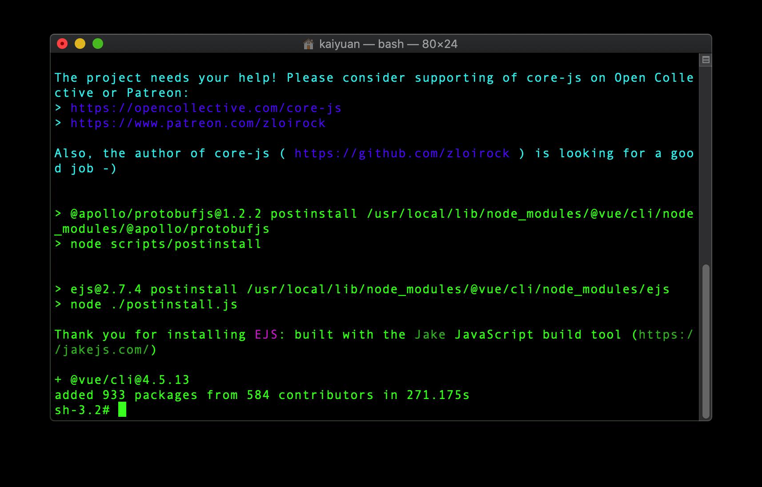The width and height of the screenshot is (762, 487).
Task: Click the green zoom window button
Action: [98, 44]
